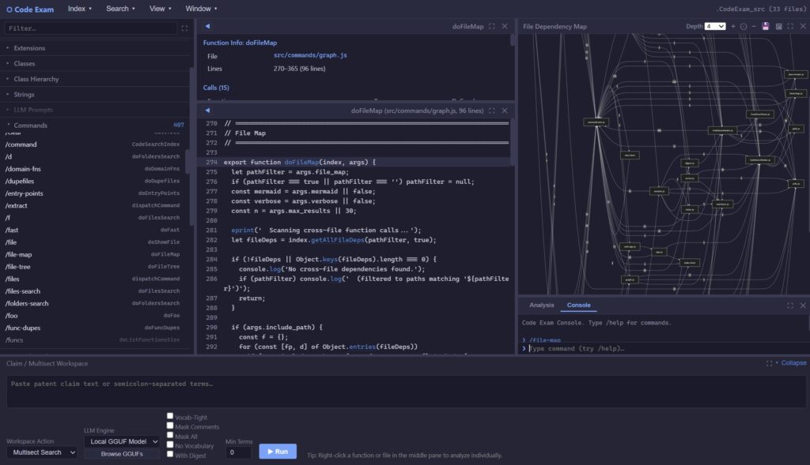Save the dependency map with the floppy icon
Screen dimensions: 810x465
(766, 26)
